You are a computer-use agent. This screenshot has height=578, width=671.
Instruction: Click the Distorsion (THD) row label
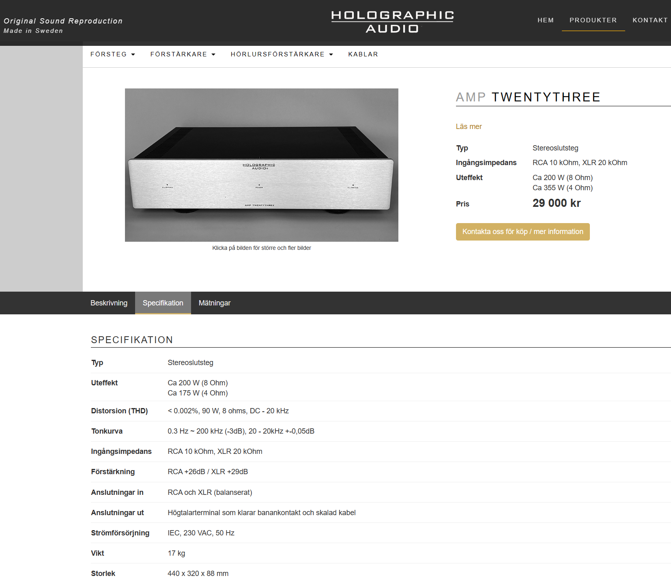[x=119, y=411]
